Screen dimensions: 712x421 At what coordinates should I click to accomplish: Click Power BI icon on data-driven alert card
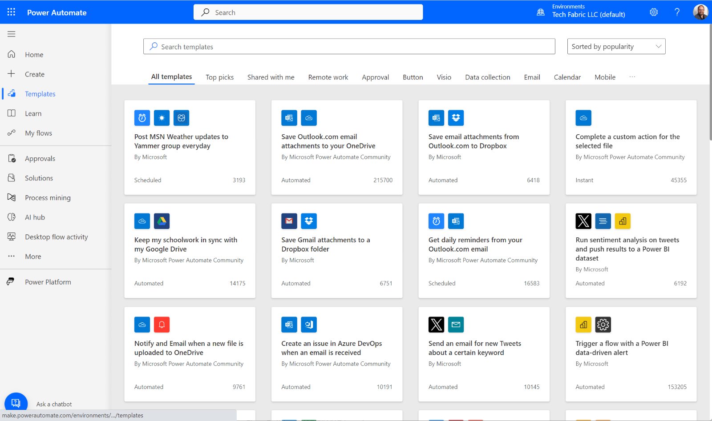pos(583,325)
